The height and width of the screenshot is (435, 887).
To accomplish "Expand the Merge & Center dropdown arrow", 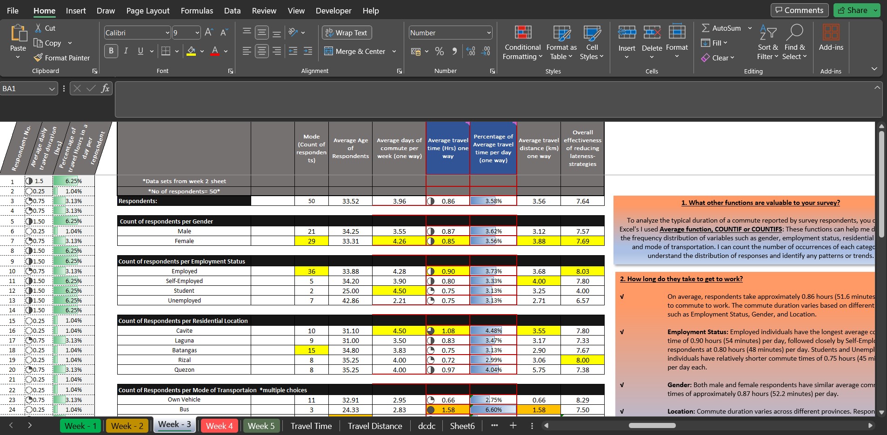I will (x=394, y=52).
